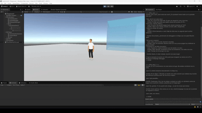Open the AssetBundle None dropdown

click(172, 104)
